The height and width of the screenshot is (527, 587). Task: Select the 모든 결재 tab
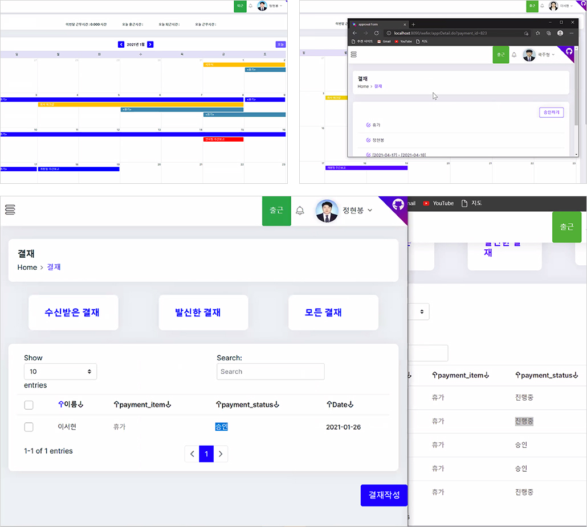333,312
